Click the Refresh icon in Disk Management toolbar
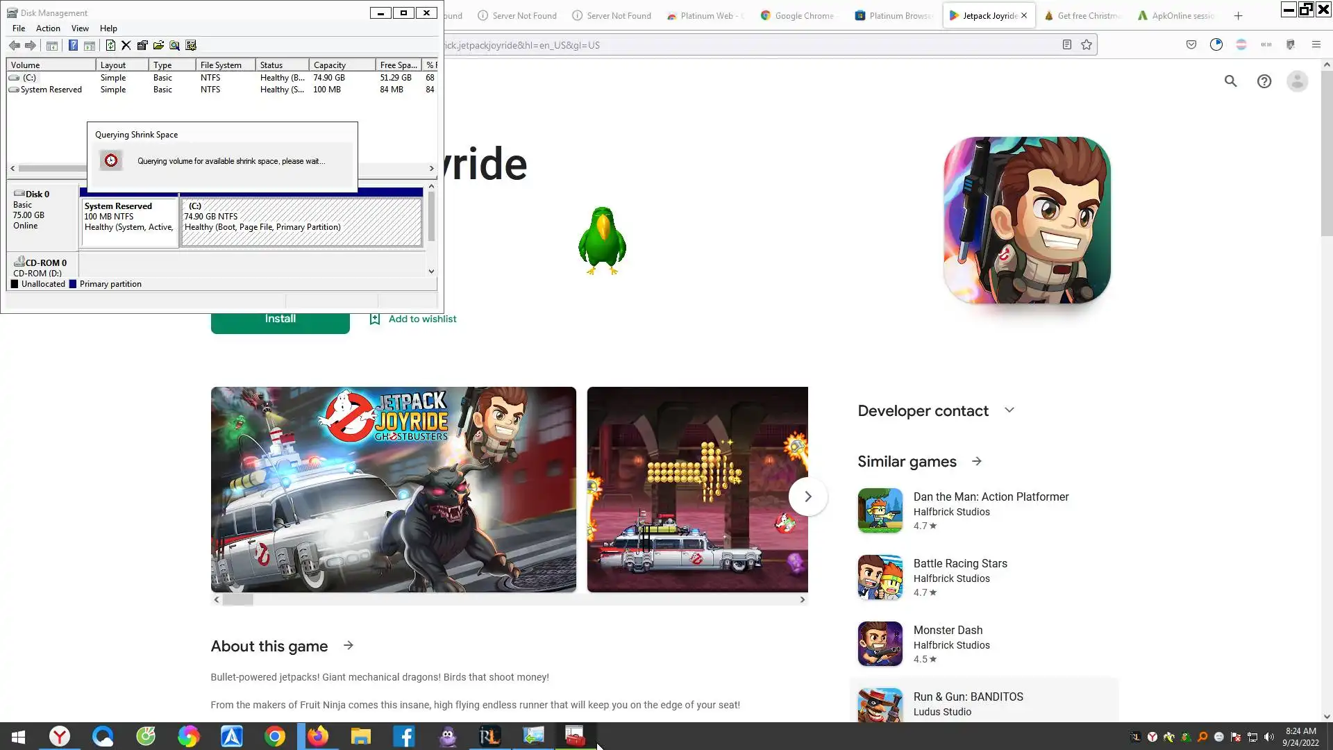 pos(110,46)
